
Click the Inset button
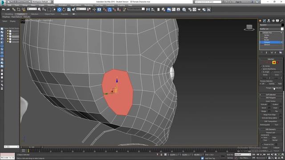275,108
